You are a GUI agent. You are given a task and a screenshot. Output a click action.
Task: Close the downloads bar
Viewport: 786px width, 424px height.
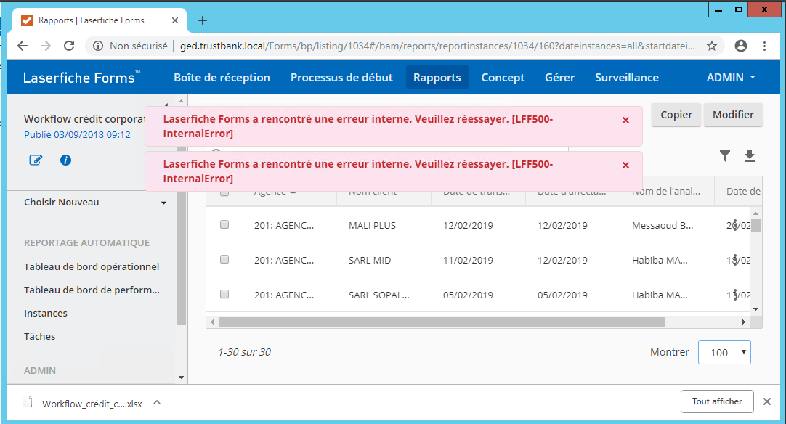point(767,401)
